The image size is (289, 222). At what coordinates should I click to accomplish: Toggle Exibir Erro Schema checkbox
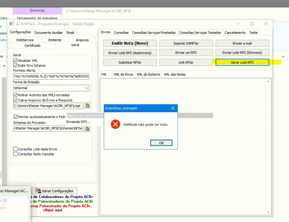point(15,65)
